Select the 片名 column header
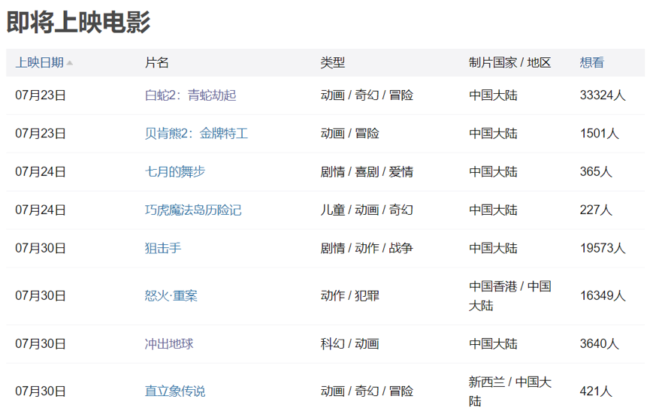The image size is (650, 414). [157, 62]
